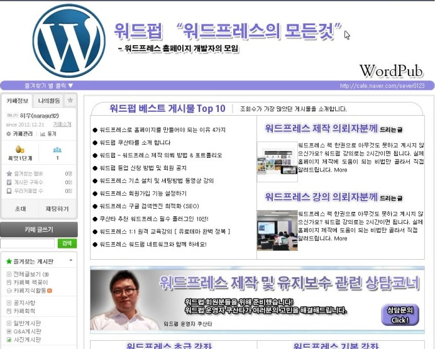Click the board icon beside 전체글보기

tap(9, 274)
